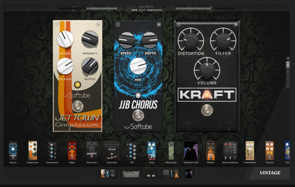Switch to preset slot C
The width and height of the screenshot is (295, 187).
click(288, 78)
